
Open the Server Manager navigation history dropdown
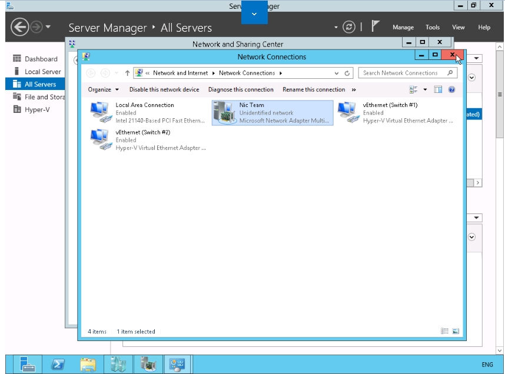[x=48, y=26]
